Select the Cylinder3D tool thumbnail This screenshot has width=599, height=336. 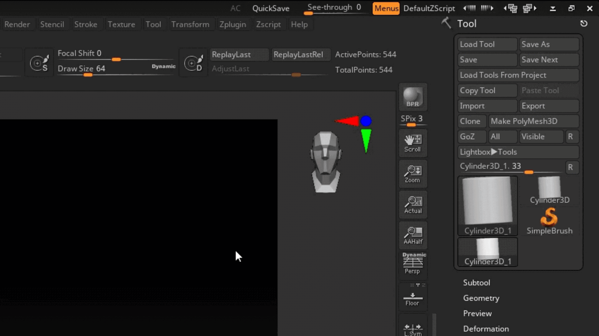[x=550, y=191]
